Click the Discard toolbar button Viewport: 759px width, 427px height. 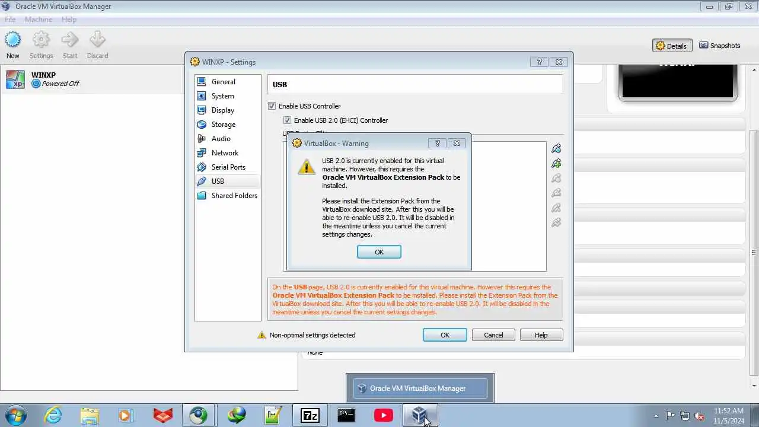click(97, 46)
